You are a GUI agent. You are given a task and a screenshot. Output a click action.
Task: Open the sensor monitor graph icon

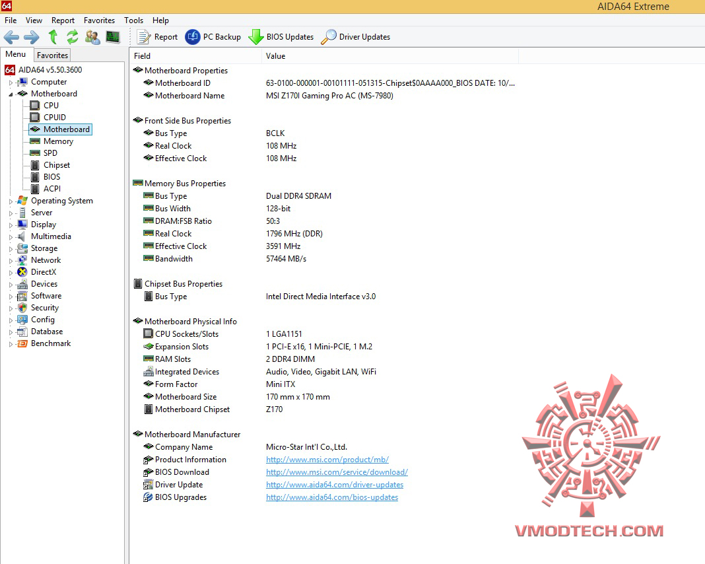(x=112, y=37)
